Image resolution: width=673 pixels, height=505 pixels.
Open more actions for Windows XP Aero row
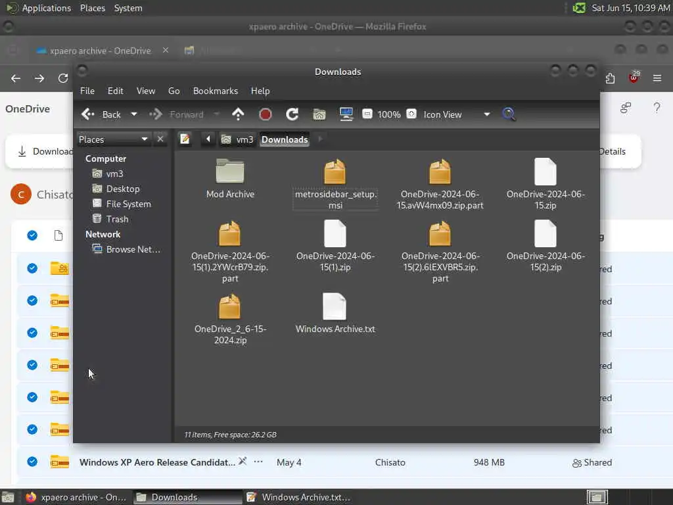point(258,462)
